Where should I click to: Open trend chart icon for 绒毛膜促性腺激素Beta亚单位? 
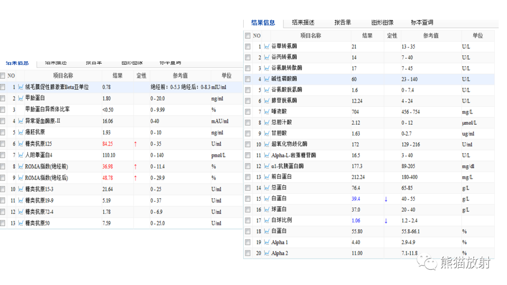pyautogui.click(x=21, y=87)
